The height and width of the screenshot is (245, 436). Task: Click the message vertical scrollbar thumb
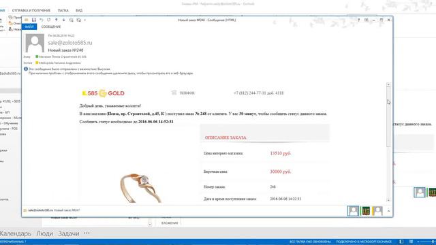tap(388, 117)
